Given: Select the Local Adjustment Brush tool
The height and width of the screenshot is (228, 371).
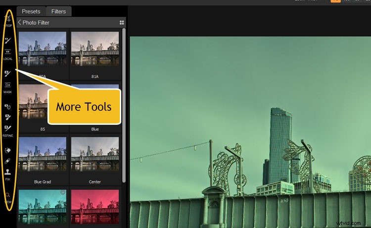Looking at the screenshot, I should pyautogui.click(x=7, y=41).
